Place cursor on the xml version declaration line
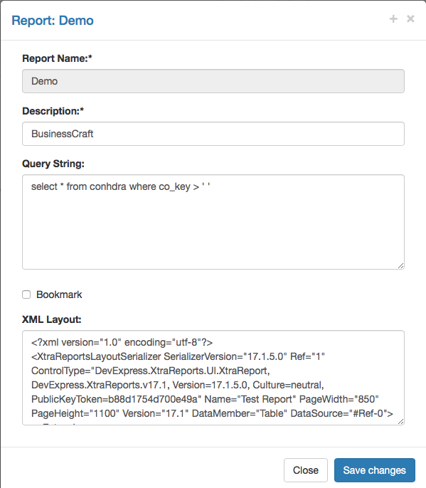Viewport: 426px width, 488px height. click(x=122, y=342)
